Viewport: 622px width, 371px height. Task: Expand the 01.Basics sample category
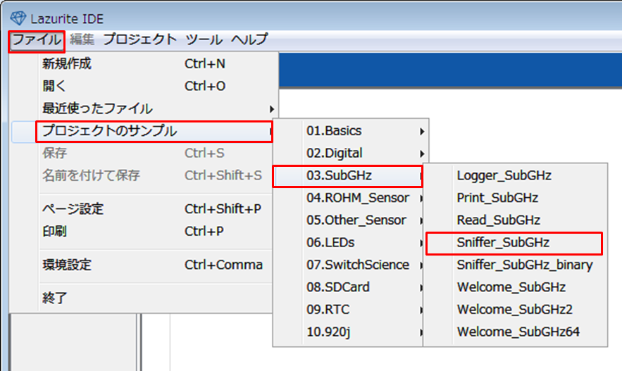point(334,131)
